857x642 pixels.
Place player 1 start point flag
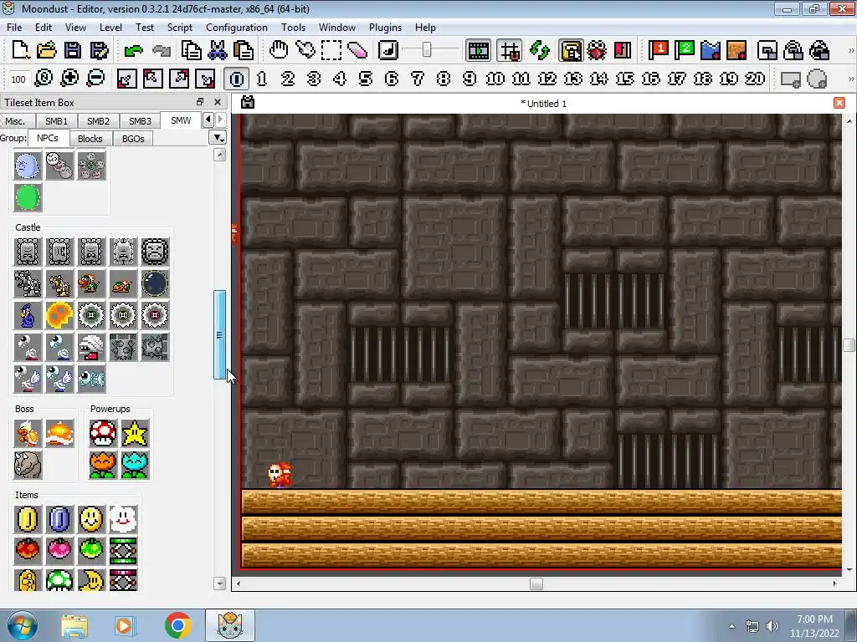point(658,51)
